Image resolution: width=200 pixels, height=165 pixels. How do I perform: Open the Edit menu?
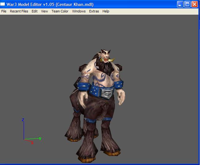(x=34, y=11)
